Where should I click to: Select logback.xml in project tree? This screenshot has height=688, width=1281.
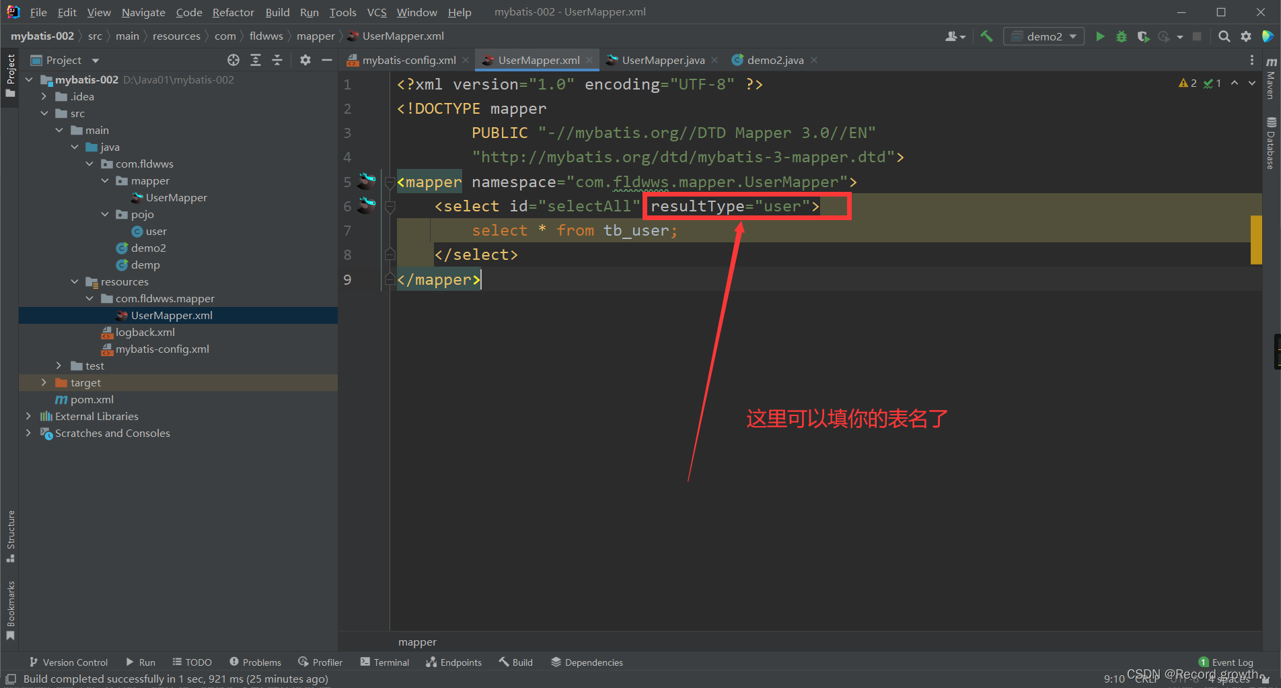point(145,332)
